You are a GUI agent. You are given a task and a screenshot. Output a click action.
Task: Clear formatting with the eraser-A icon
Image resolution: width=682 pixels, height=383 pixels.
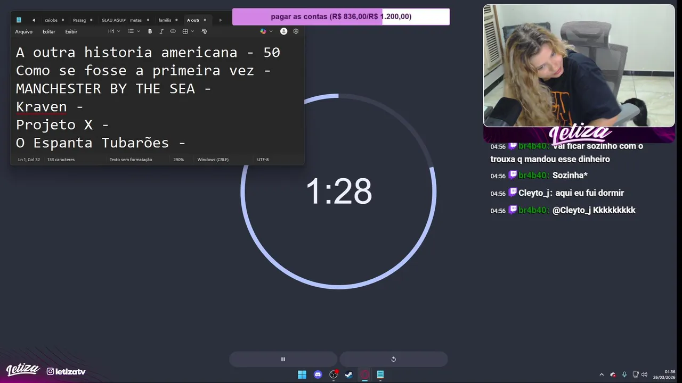[x=204, y=31]
